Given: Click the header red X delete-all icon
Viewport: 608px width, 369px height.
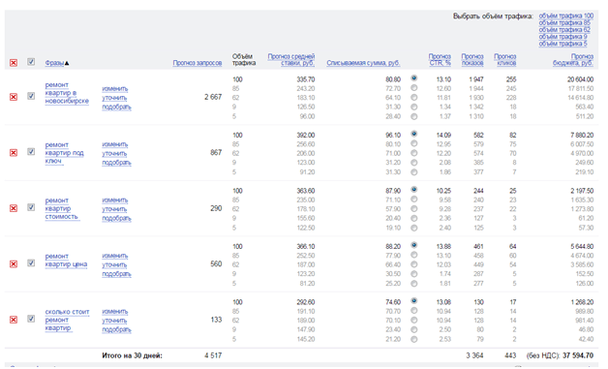Looking at the screenshot, I should tap(14, 63).
